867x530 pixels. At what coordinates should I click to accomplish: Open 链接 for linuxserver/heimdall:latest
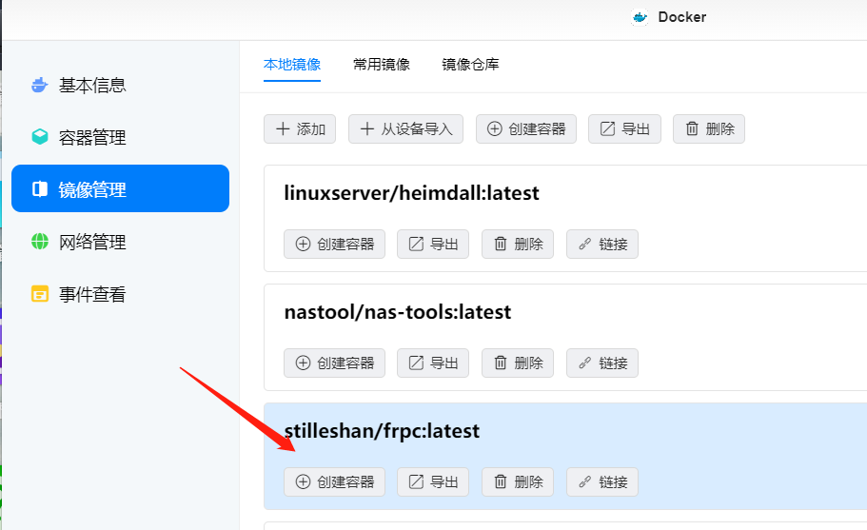[602, 244]
